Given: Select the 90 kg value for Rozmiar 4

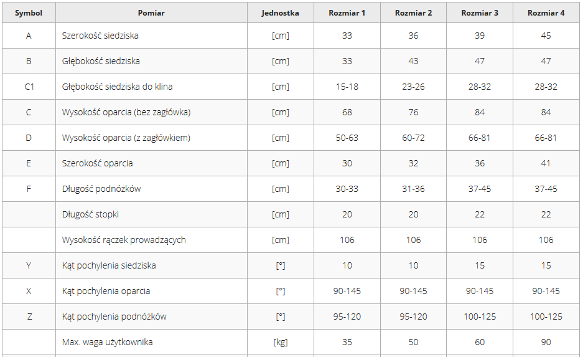Looking at the screenshot, I should [546, 342].
